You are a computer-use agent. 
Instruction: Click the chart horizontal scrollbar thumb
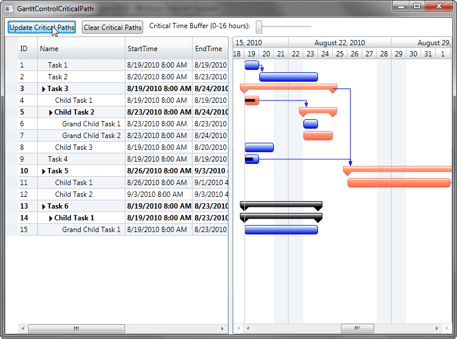357,328
